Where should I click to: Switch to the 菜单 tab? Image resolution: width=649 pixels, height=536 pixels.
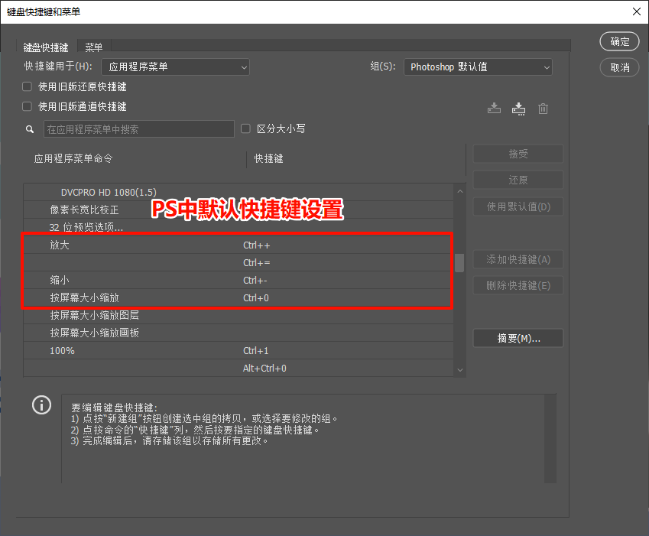click(93, 47)
